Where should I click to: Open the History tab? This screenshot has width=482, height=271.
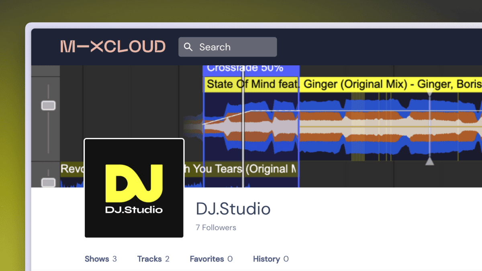[270, 259]
